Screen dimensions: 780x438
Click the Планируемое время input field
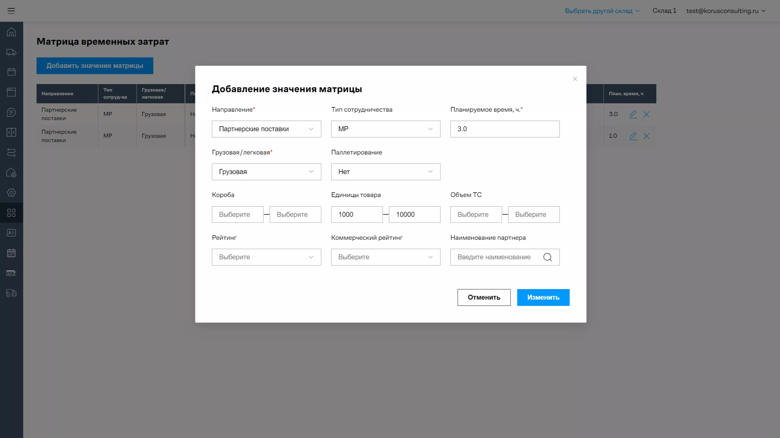point(505,129)
